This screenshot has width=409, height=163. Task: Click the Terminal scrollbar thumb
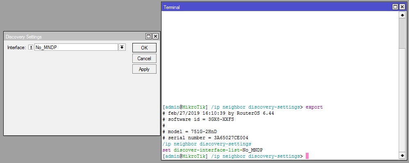pos(402,34)
